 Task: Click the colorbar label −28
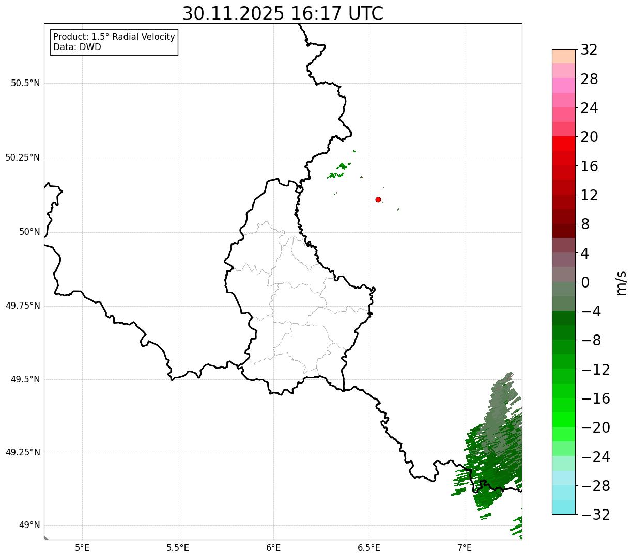(595, 486)
